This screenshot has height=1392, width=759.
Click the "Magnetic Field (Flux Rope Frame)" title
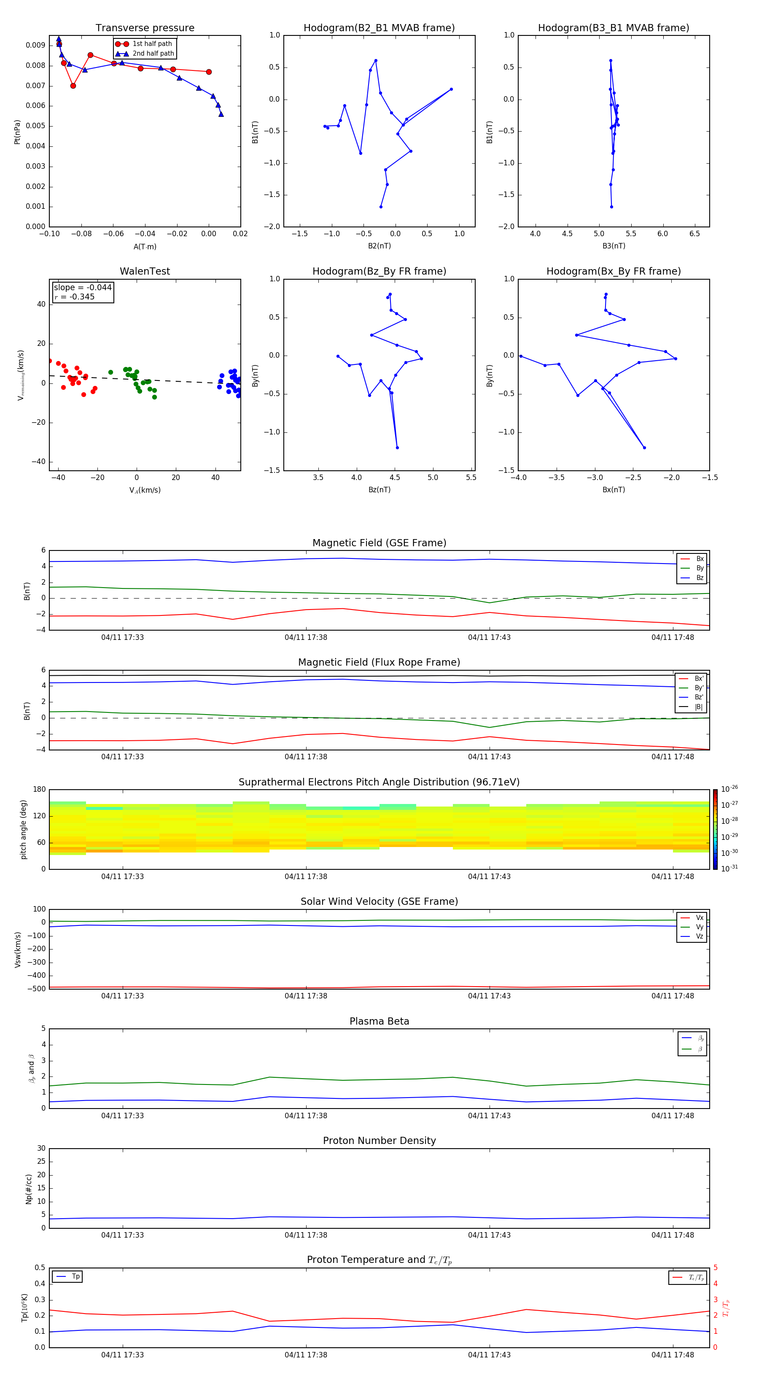[x=379, y=663]
